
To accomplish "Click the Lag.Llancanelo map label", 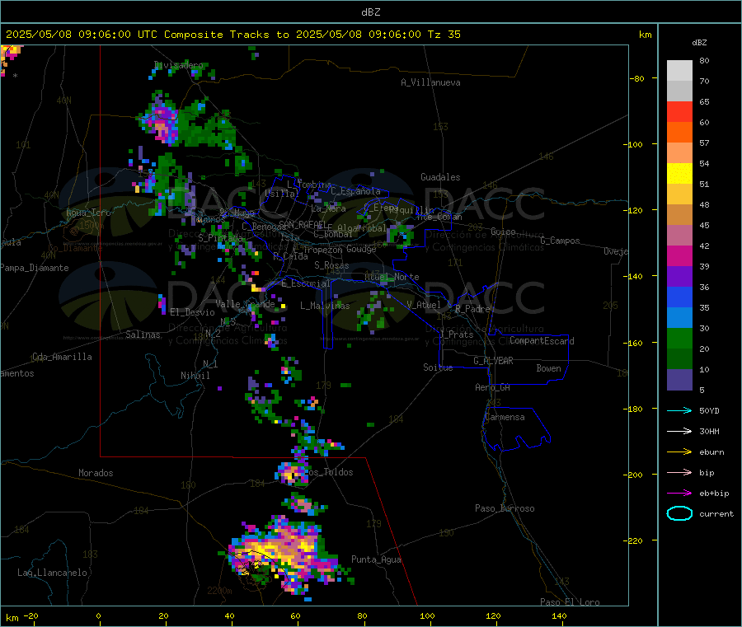I will click(x=52, y=573).
